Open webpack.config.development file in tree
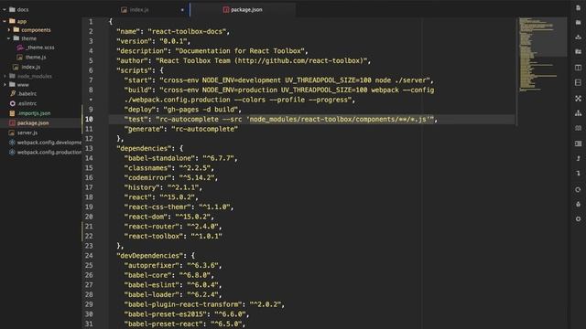Screen dimensions: 586x329 tap(49, 143)
